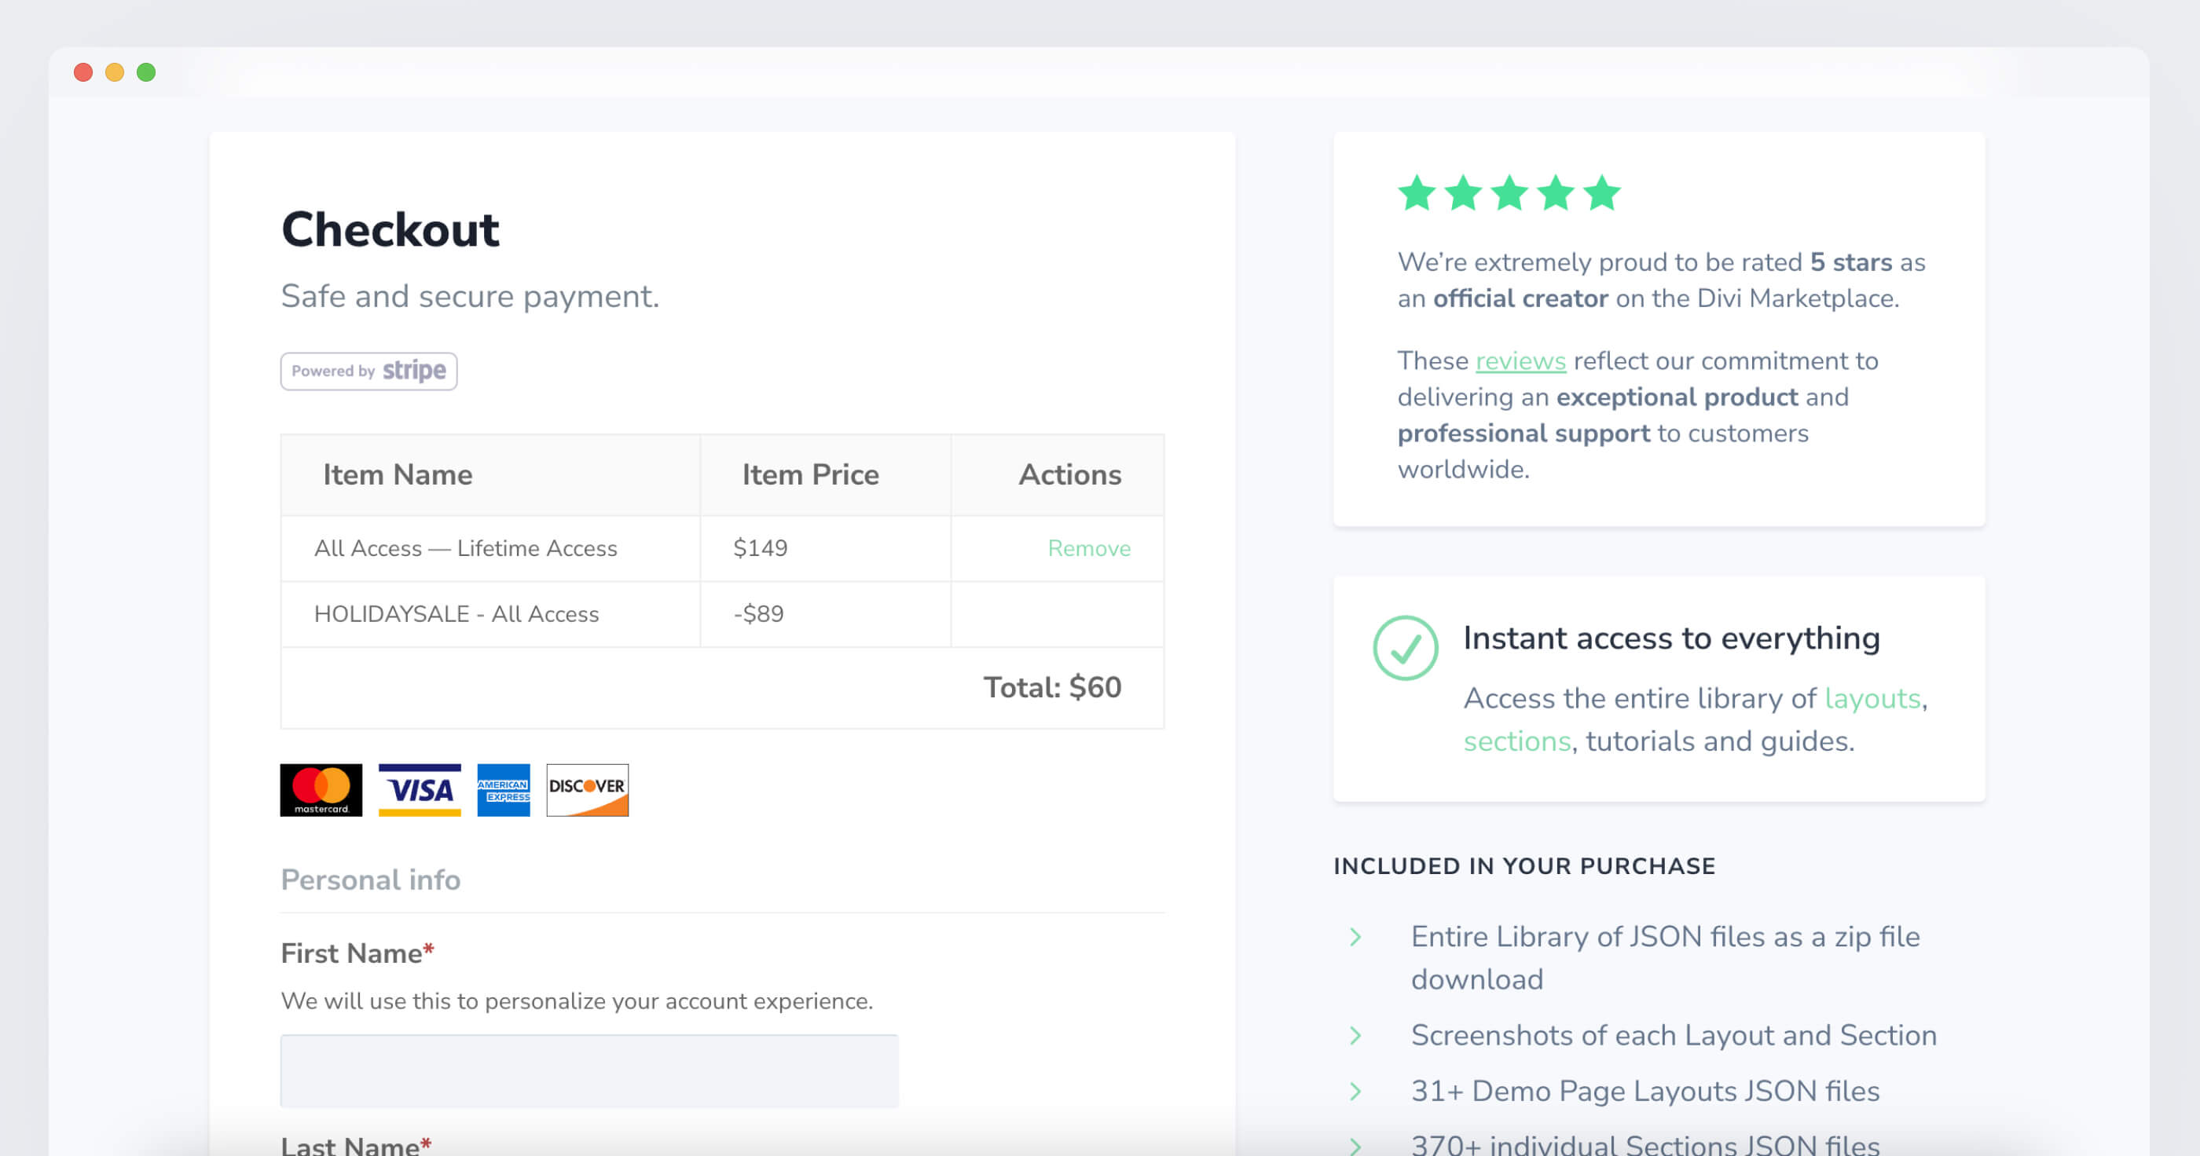Click the Total: $60 amount
The image size is (2200, 1156).
pos(1052,687)
